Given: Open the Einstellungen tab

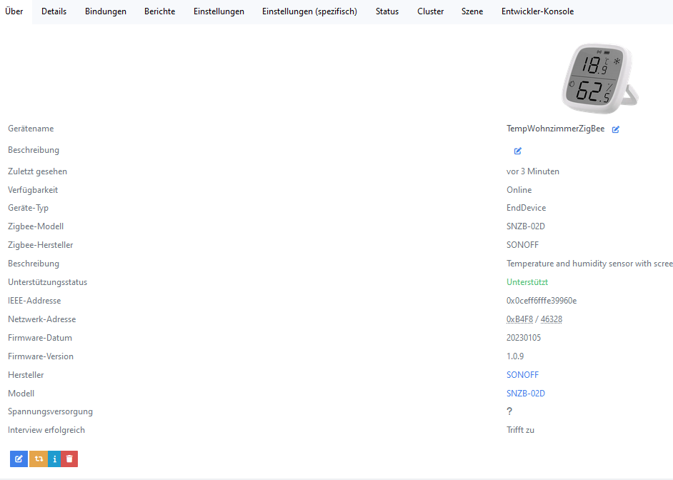Looking at the screenshot, I should (x=219, y=11).
